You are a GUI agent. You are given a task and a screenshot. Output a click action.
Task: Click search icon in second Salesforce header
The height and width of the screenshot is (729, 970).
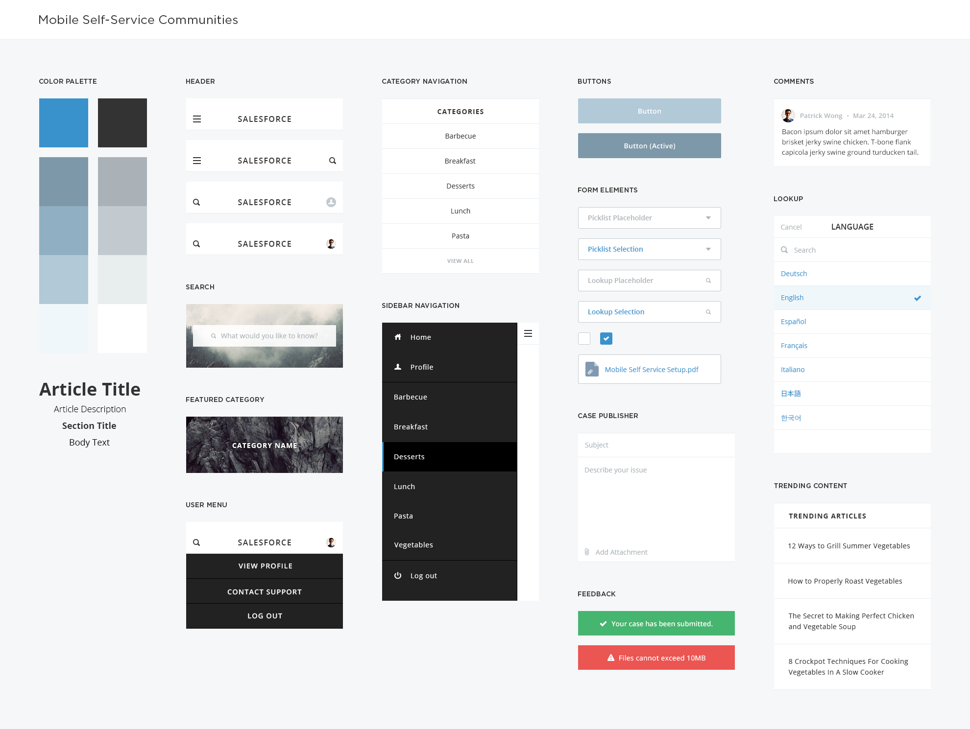(x=333, y=161)
